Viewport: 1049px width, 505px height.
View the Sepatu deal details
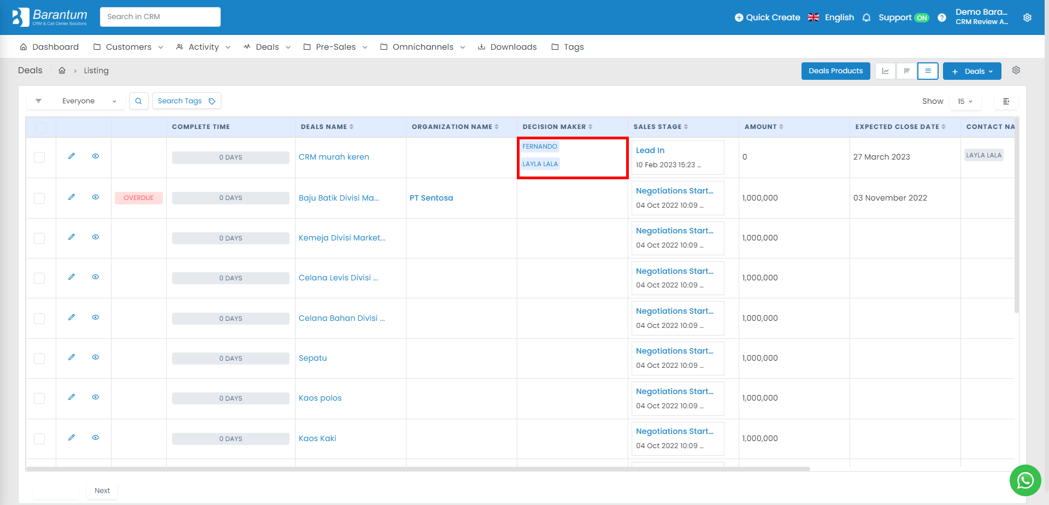point(96,357)
